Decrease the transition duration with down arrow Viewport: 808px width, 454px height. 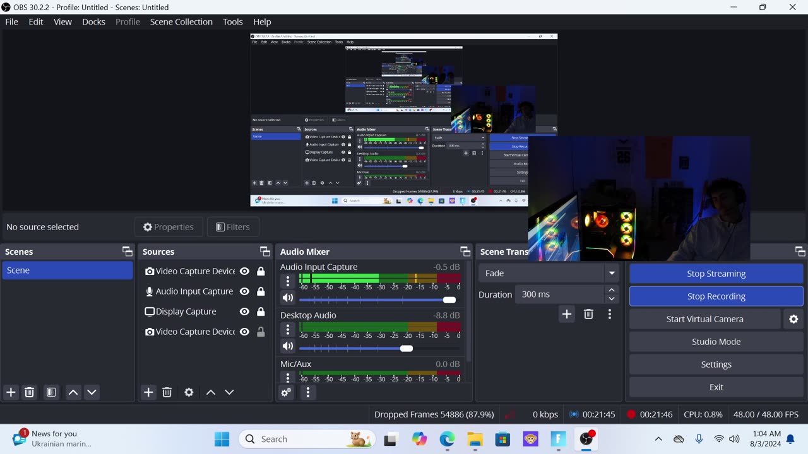point(611,299)
